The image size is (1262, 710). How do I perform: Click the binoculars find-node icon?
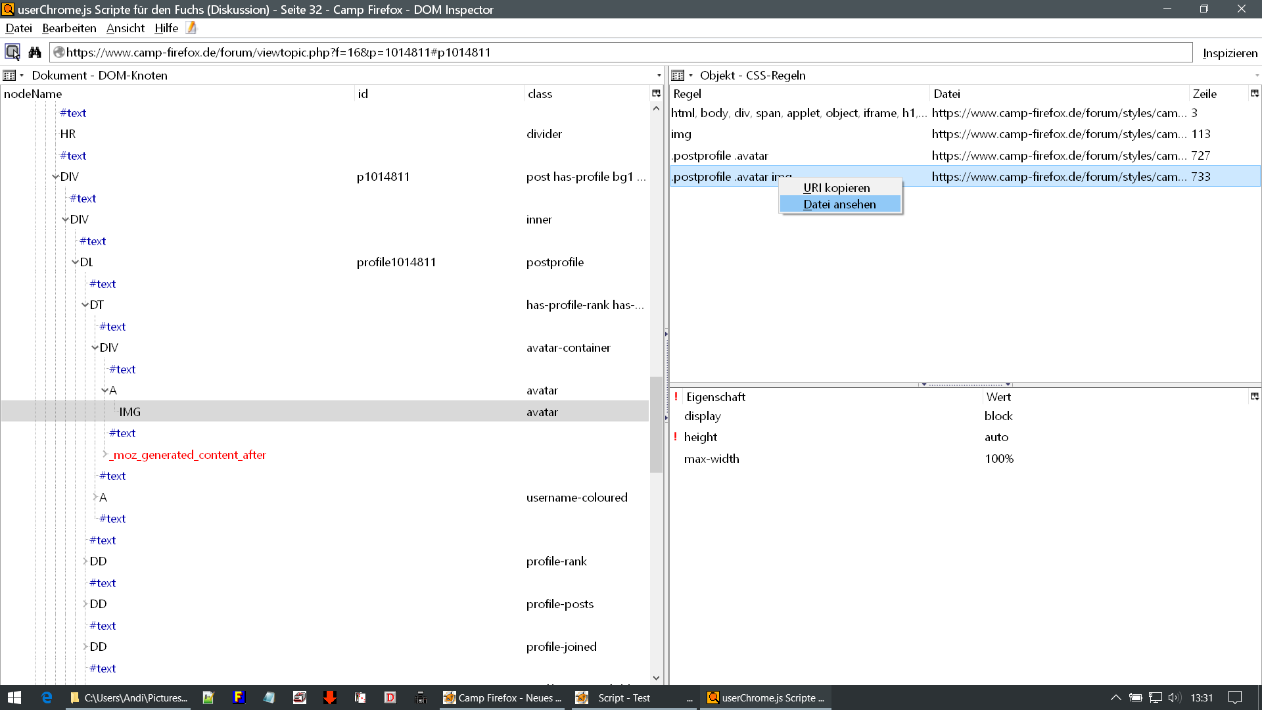(35, 52)
